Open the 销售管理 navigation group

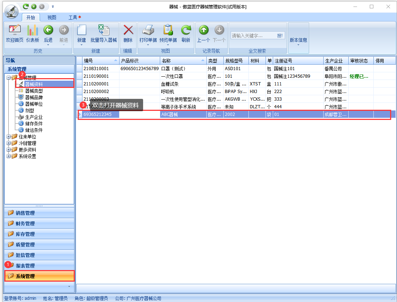[x=39, y=213]
